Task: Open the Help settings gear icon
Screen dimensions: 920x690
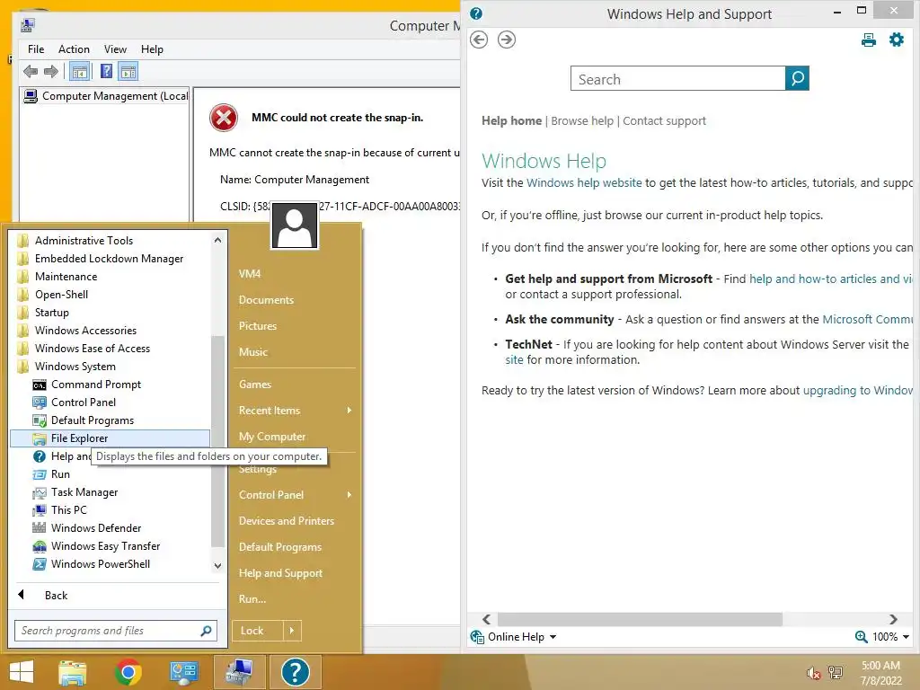Action: click(x=897, y=40)
